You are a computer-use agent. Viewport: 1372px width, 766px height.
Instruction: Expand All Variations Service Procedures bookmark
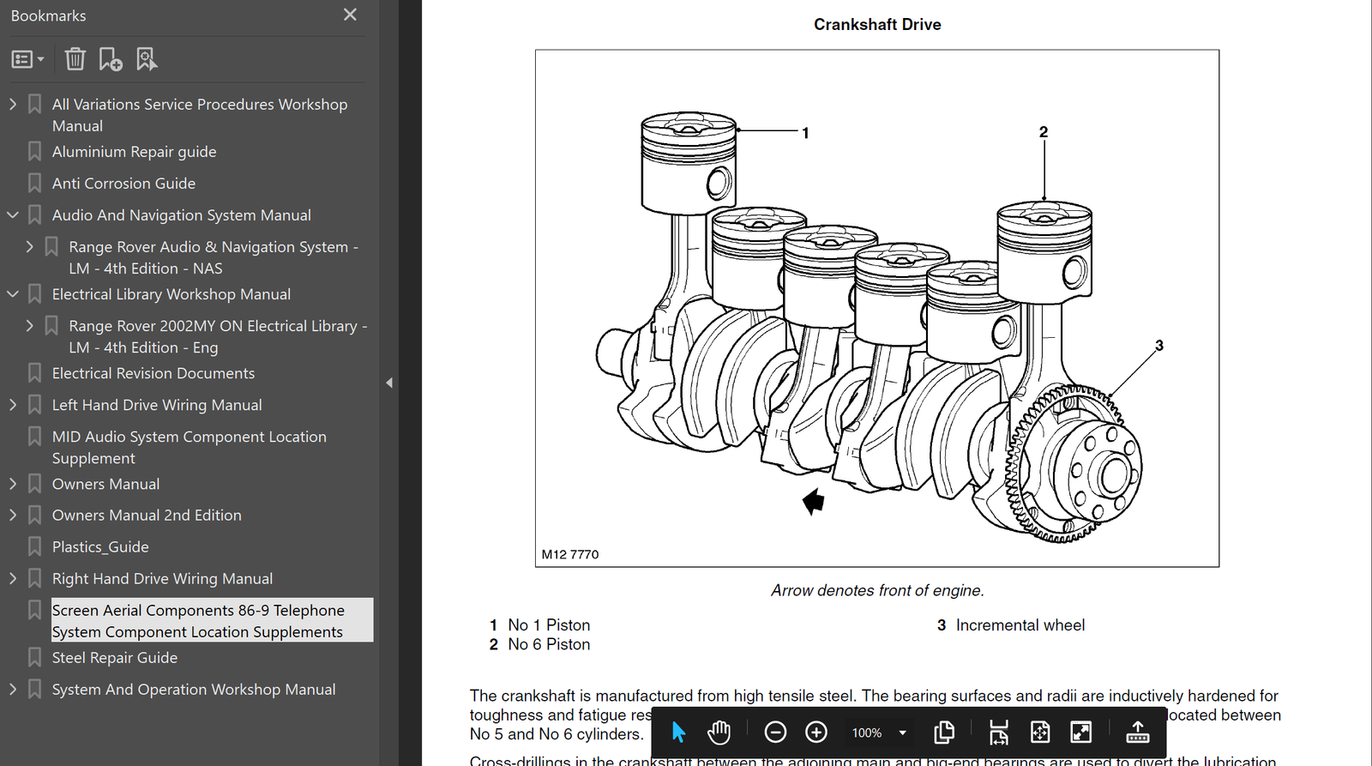pyautogui.click(x=13, y=104)
